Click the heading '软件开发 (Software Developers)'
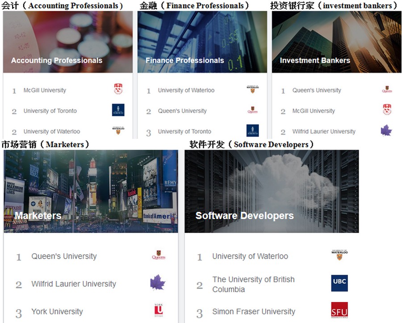The height and width of the screenshot is (323, 402). click(251, 145)
